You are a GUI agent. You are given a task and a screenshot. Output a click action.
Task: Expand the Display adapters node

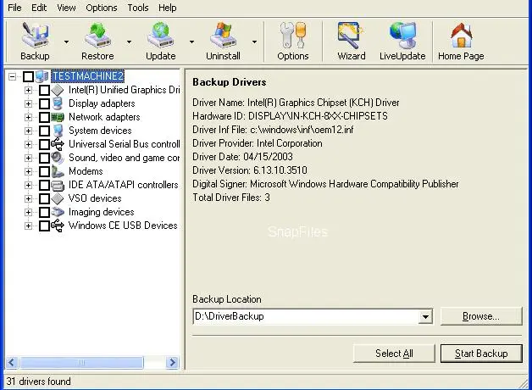[x=28, y=103]
